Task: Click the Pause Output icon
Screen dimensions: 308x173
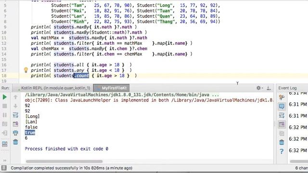Action: click(4, 115)
